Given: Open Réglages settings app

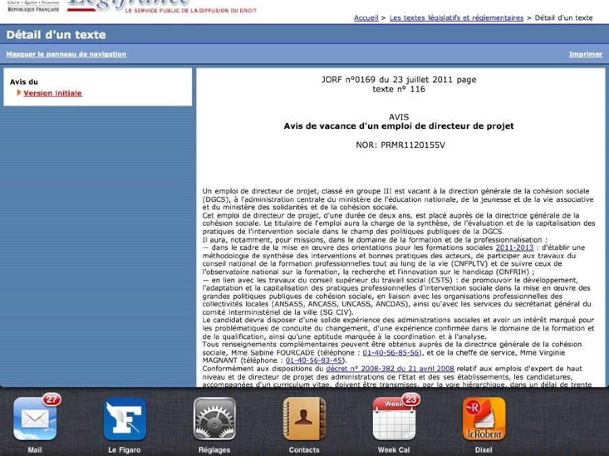Looking at the screenshot, I should 215,419.
